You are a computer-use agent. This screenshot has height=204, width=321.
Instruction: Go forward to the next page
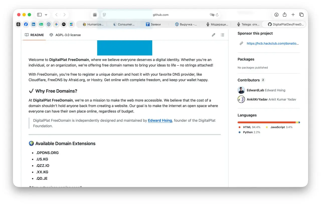[64, 15]
